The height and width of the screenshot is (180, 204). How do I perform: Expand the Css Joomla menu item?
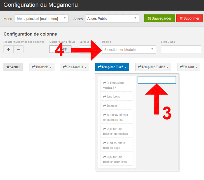point(75,67)
